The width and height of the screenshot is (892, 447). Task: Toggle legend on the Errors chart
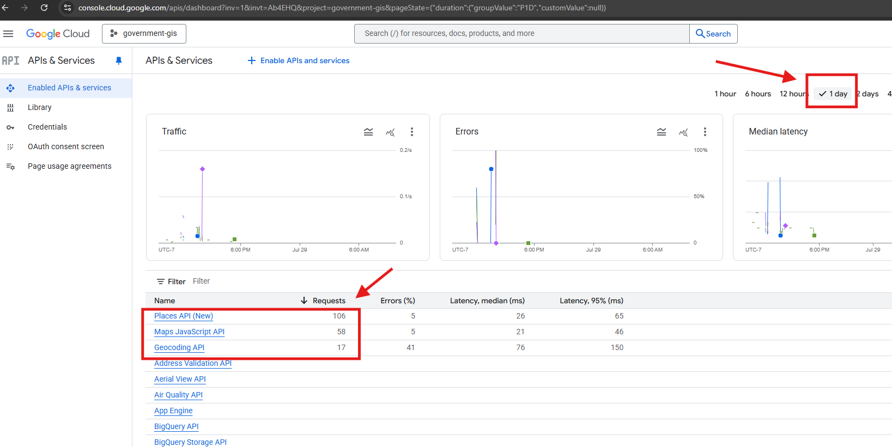[x=662, y=132]
